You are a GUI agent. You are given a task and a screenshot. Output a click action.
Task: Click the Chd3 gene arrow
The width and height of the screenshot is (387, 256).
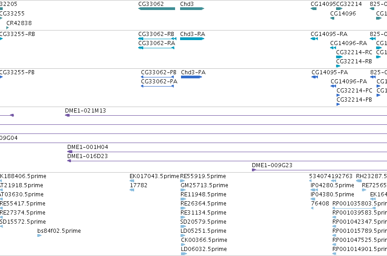click(192, 9)
